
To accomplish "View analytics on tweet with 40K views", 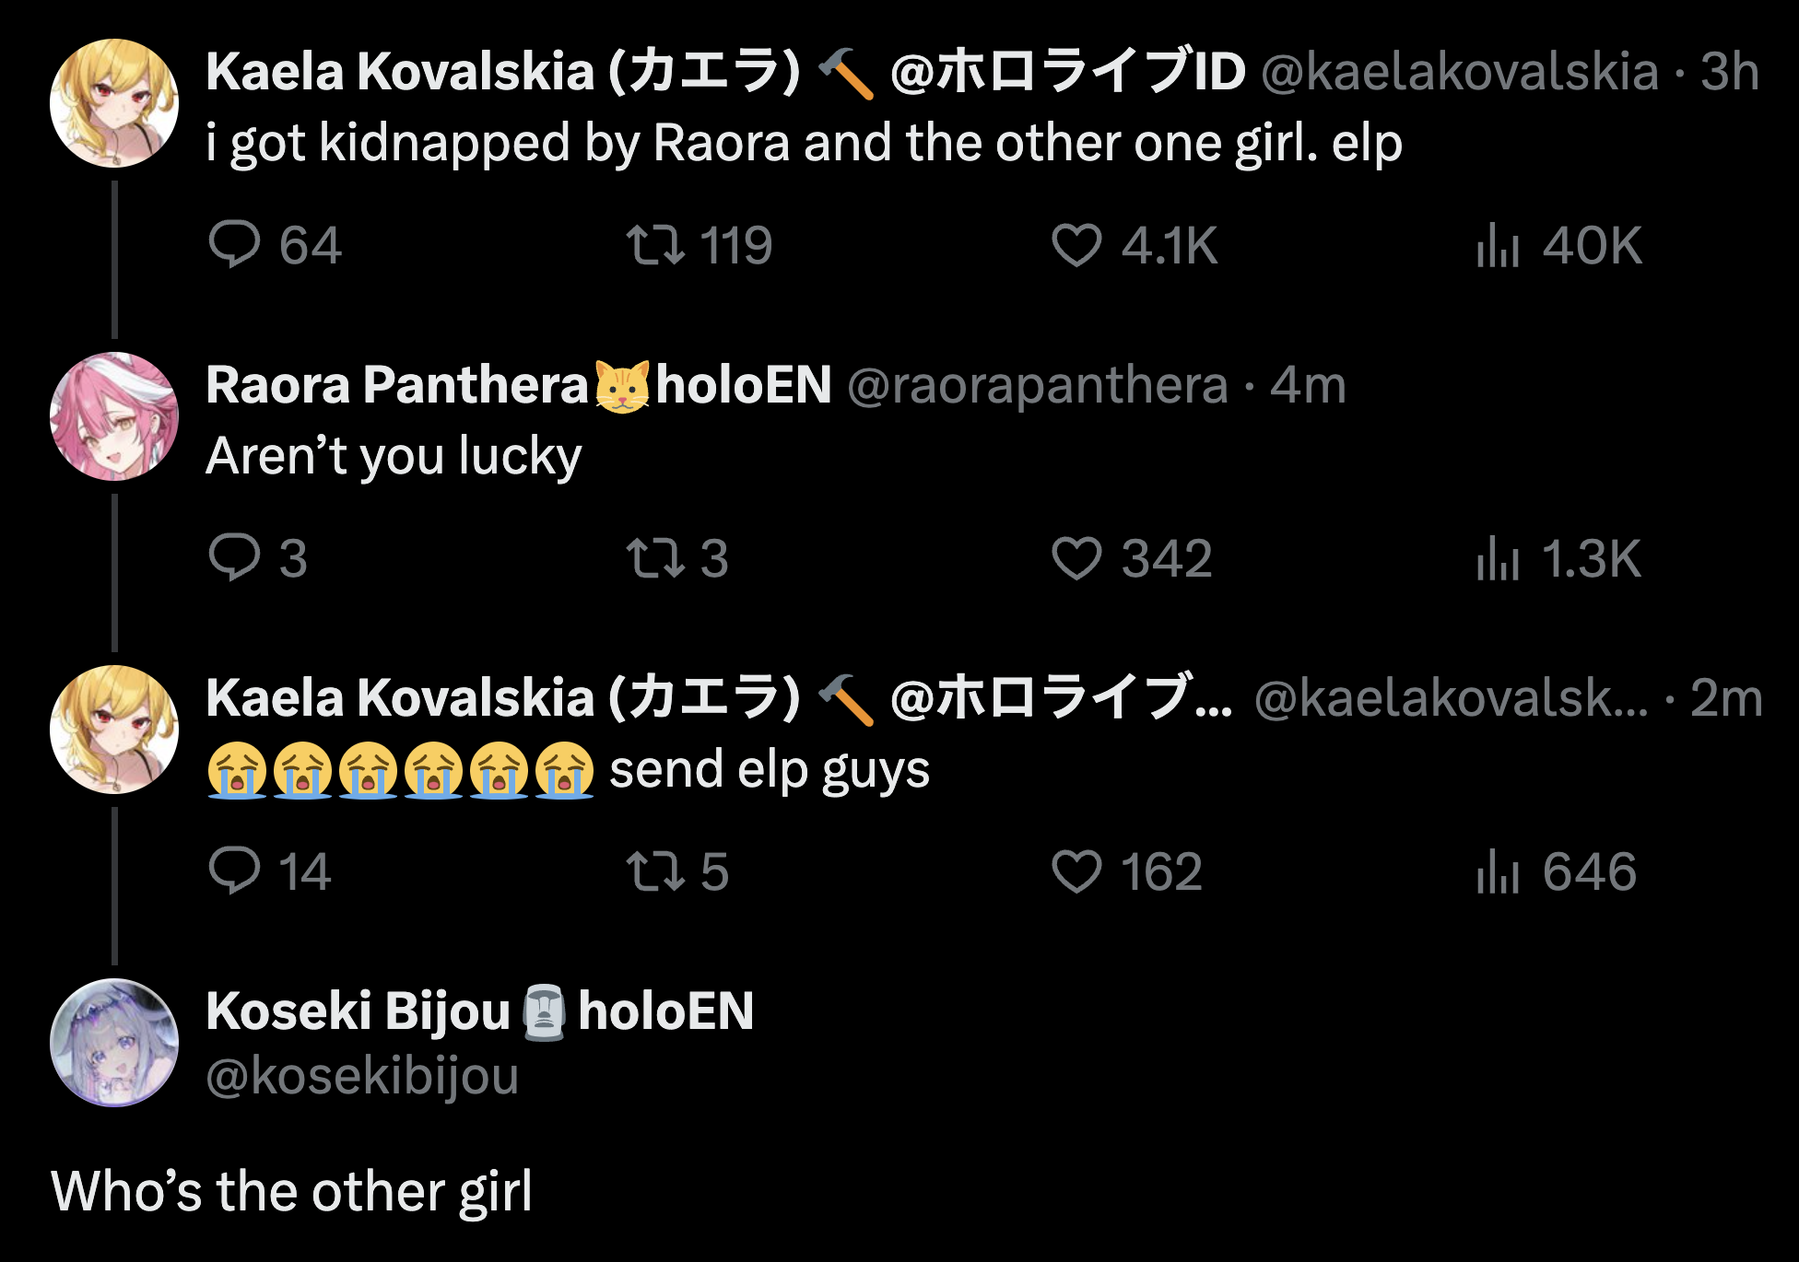I will 1498,245.
